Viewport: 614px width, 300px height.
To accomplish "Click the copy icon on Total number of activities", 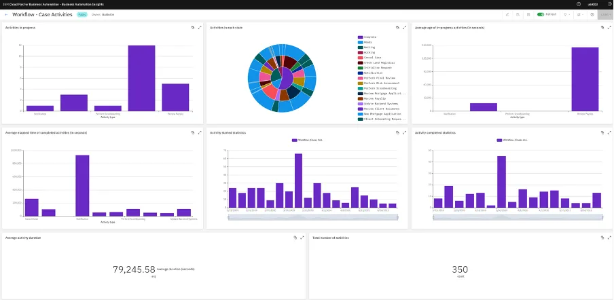I will pos(602,238).
